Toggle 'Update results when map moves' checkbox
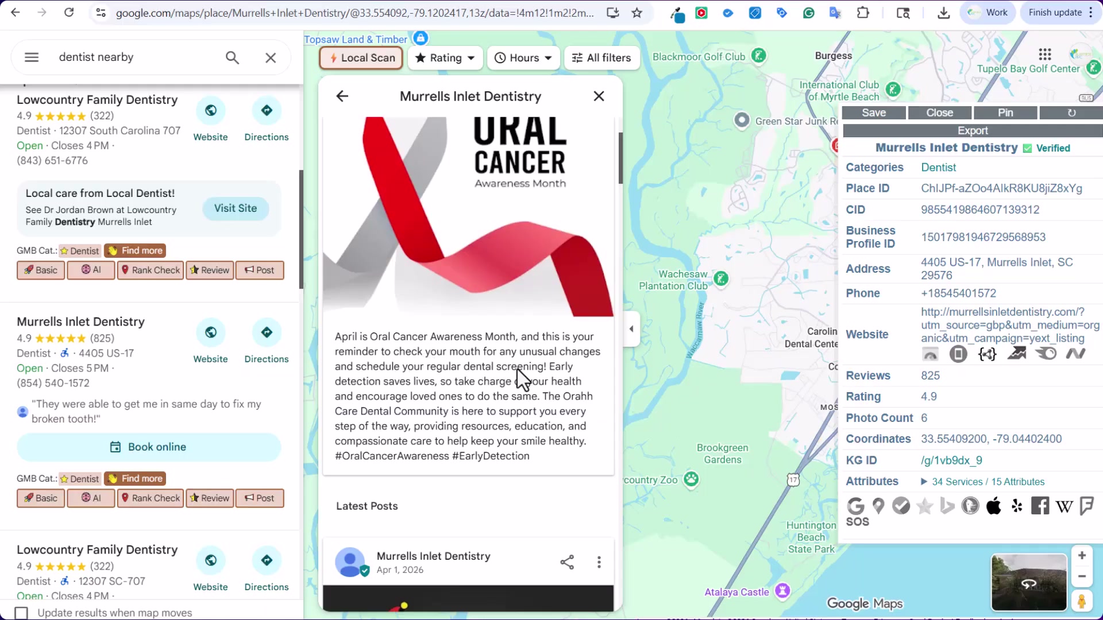 [x=21, y=613]
